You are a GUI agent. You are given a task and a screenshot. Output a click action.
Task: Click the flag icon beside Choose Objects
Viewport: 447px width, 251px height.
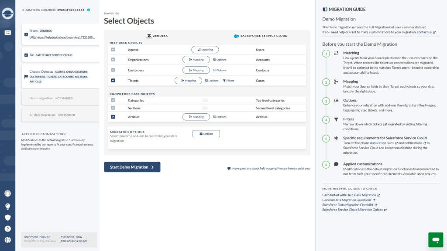click(x=26, y=77)
